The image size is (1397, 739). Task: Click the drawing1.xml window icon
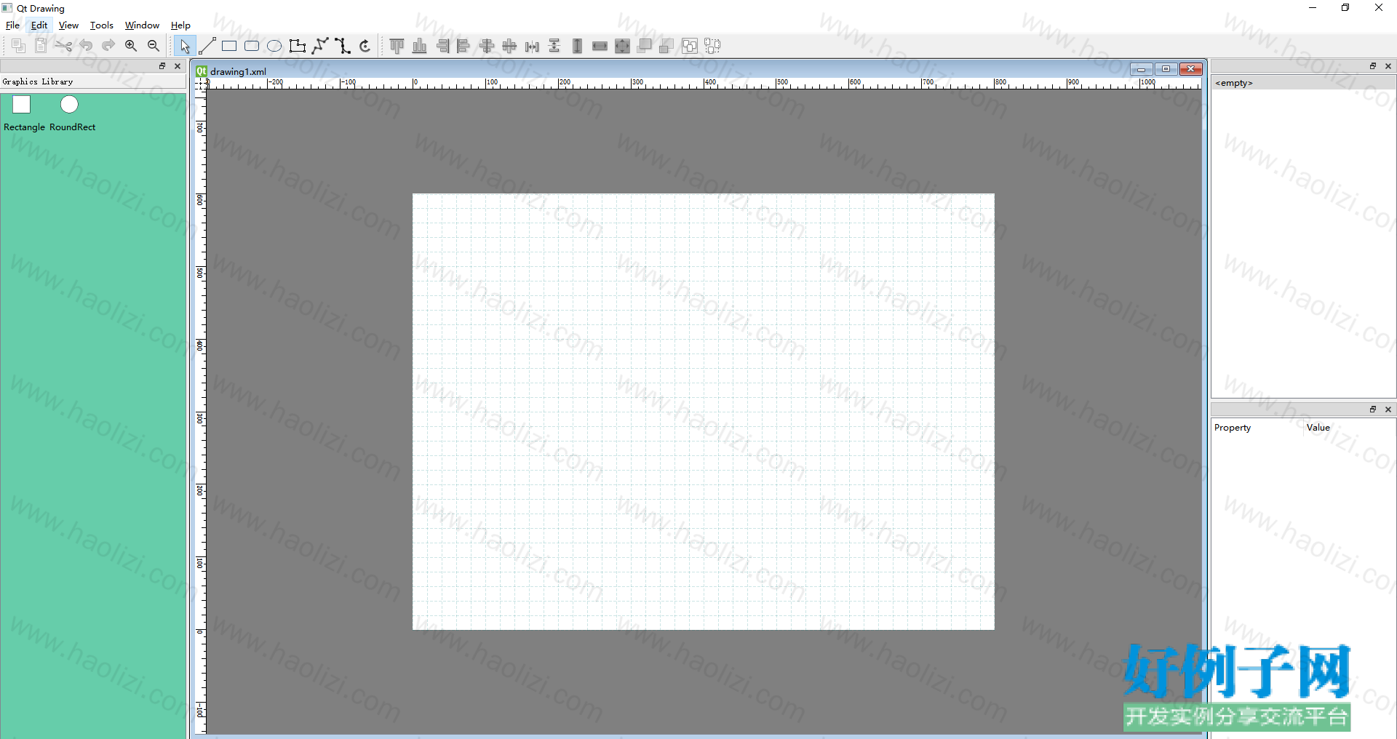coord(202,71)
